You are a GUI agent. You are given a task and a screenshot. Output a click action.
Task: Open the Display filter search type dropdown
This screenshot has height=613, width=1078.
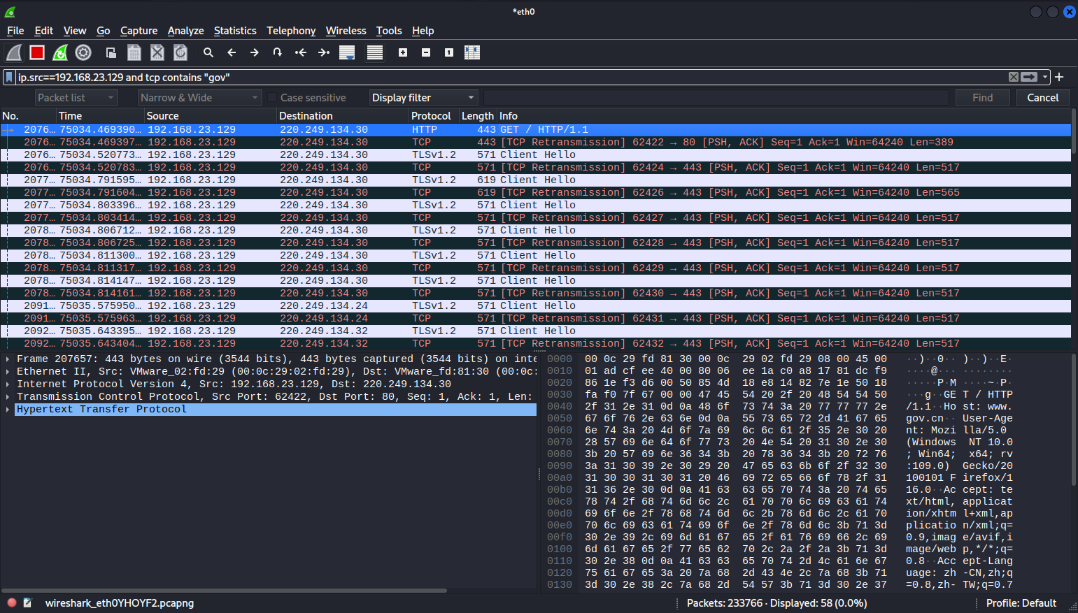(x=423, y=98)
